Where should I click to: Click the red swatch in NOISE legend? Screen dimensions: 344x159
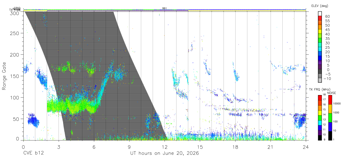(x=330, y=100)
